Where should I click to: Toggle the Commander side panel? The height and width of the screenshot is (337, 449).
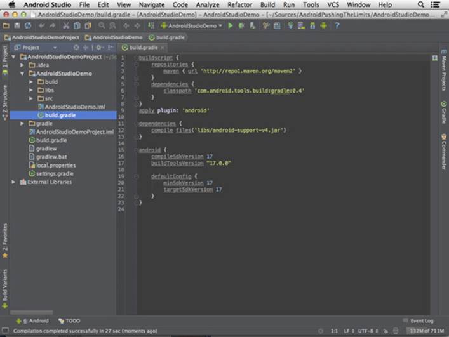443,152
